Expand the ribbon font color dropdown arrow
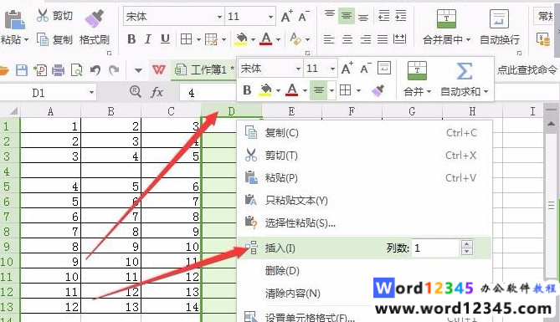This screenshot has width=560, height=322. coord(278,39)
